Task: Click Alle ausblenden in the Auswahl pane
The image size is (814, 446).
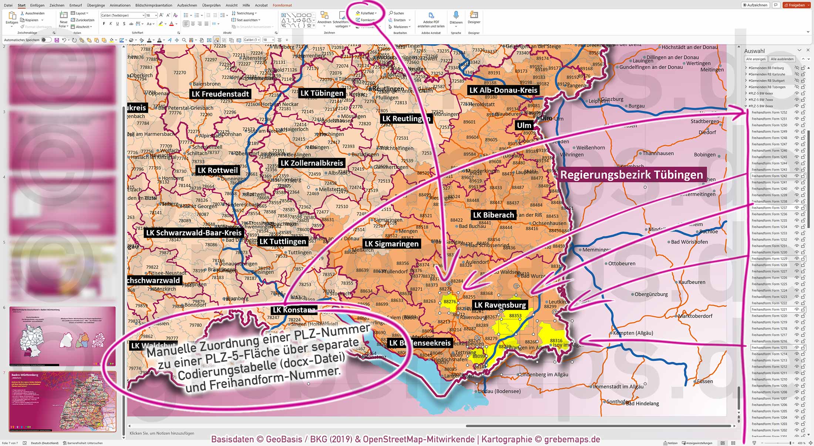Action: (x=781, y=58)
